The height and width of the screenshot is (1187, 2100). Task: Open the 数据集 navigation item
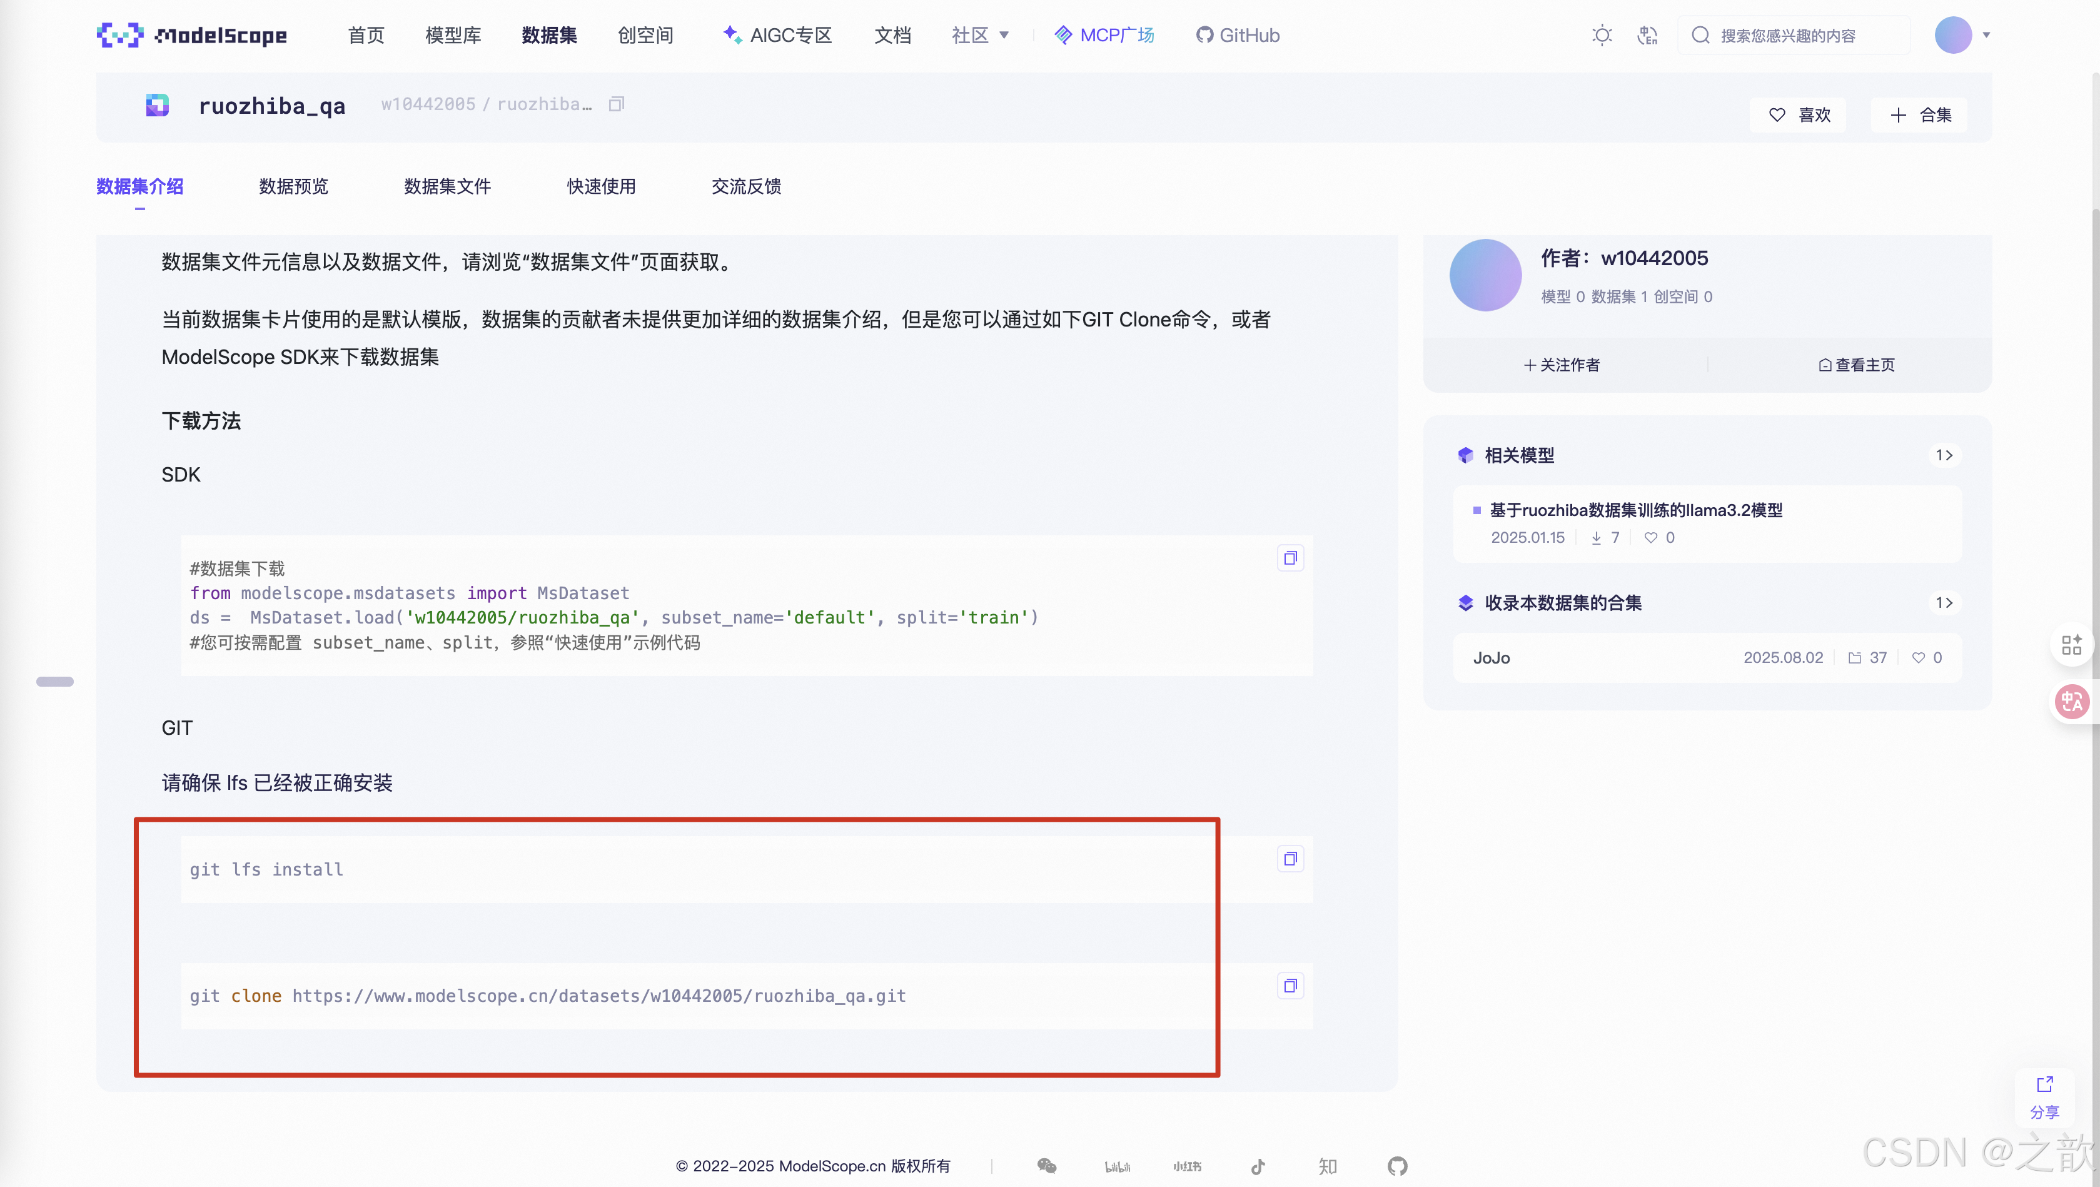click(550, 35)
